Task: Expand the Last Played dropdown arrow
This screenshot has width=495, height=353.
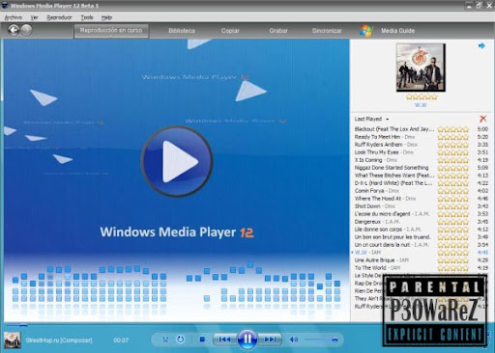Action: coord(388,120)
